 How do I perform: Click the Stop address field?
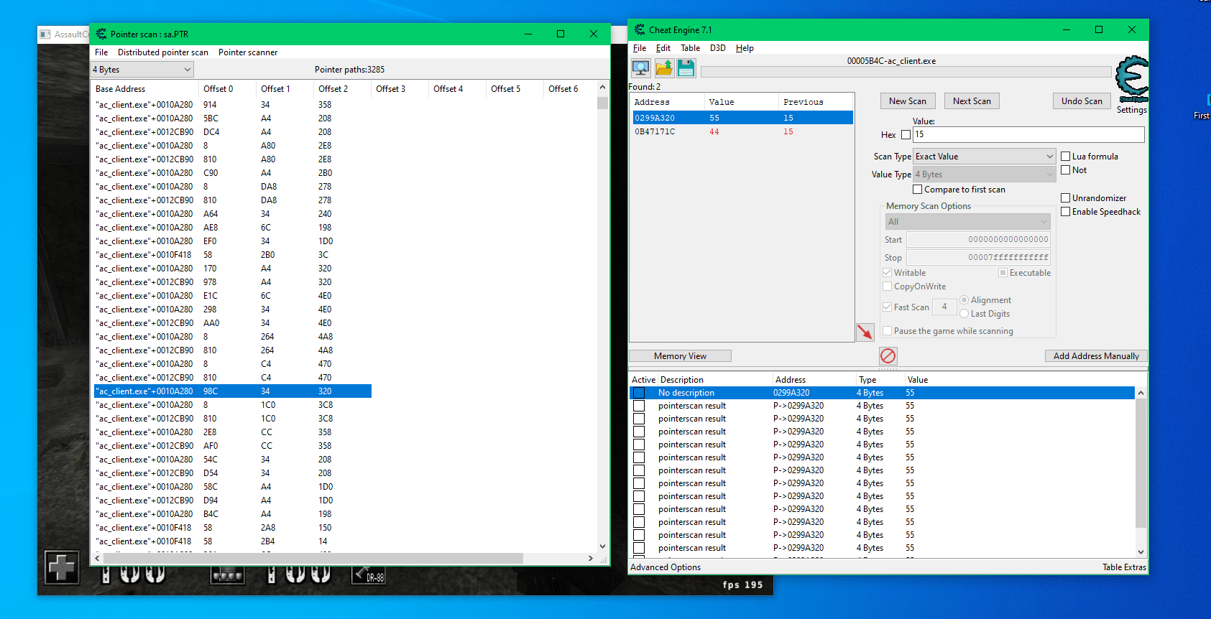point(978,257)
